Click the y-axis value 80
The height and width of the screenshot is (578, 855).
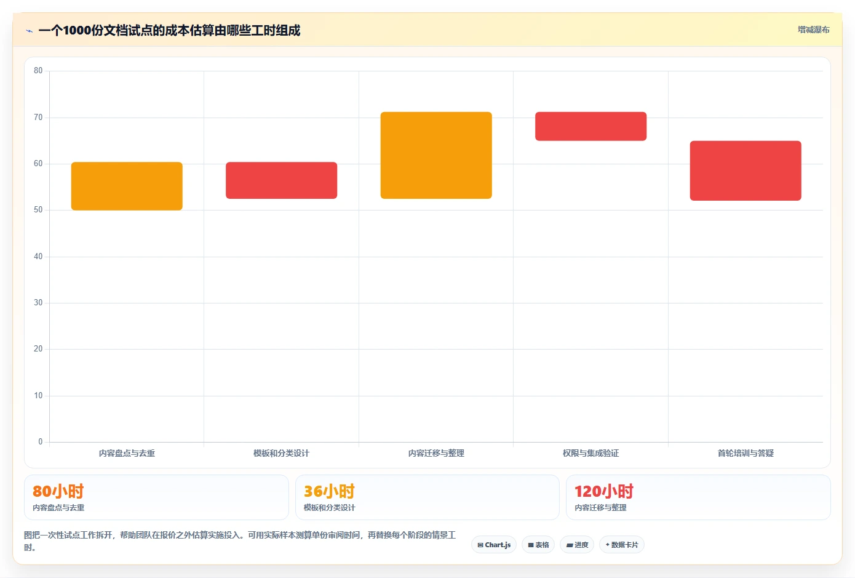[x=38, y=71]
